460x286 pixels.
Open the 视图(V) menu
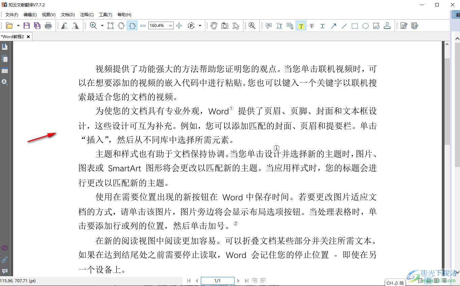click(49, 14)
